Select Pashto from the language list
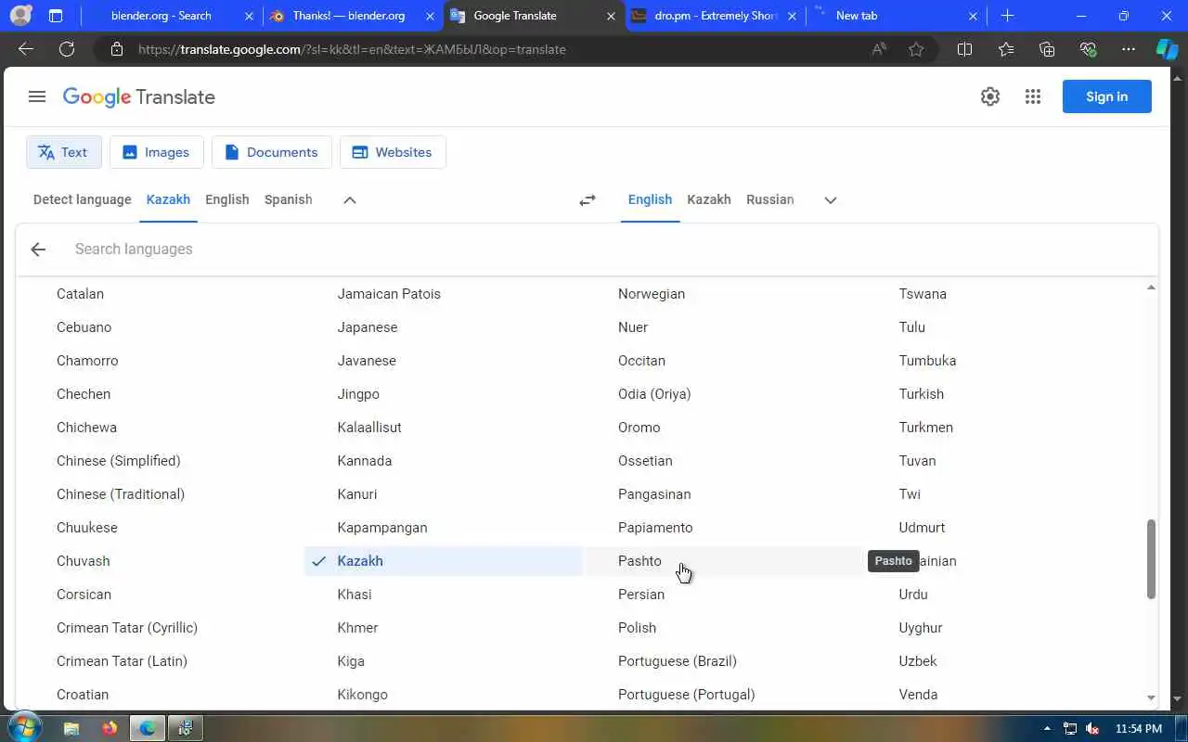The width and height of the screenshot is (1188, 742). pos(724,561)
